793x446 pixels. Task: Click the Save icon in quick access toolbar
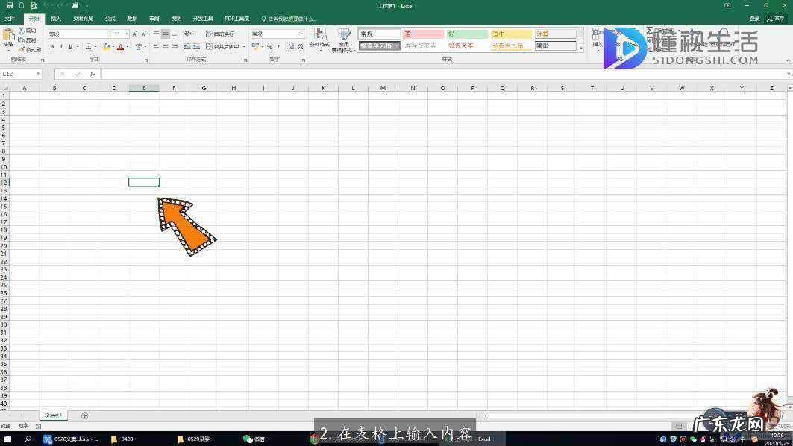pos(9,6)
